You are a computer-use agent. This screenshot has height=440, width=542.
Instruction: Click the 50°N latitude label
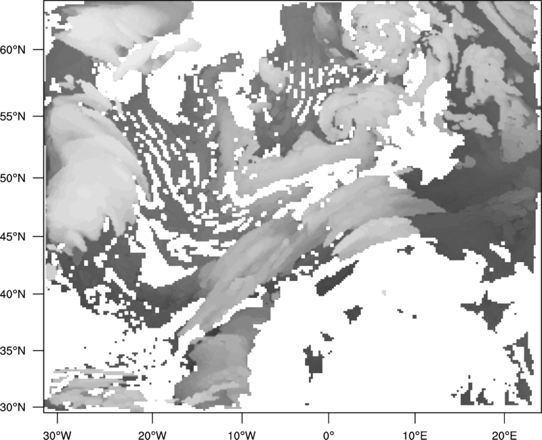click(x=13, y=178)
